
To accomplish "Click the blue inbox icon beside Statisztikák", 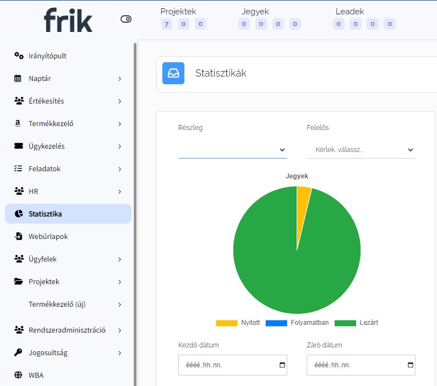I will pyautogui.click(x=173, y=73).
